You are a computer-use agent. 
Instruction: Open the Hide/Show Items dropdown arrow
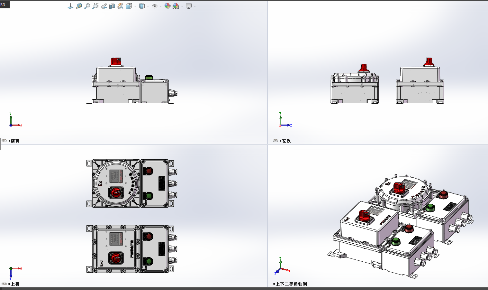coord(161,6)
